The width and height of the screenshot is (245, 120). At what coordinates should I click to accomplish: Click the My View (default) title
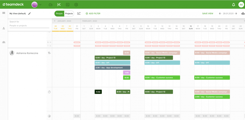click(x=18, y=14)
